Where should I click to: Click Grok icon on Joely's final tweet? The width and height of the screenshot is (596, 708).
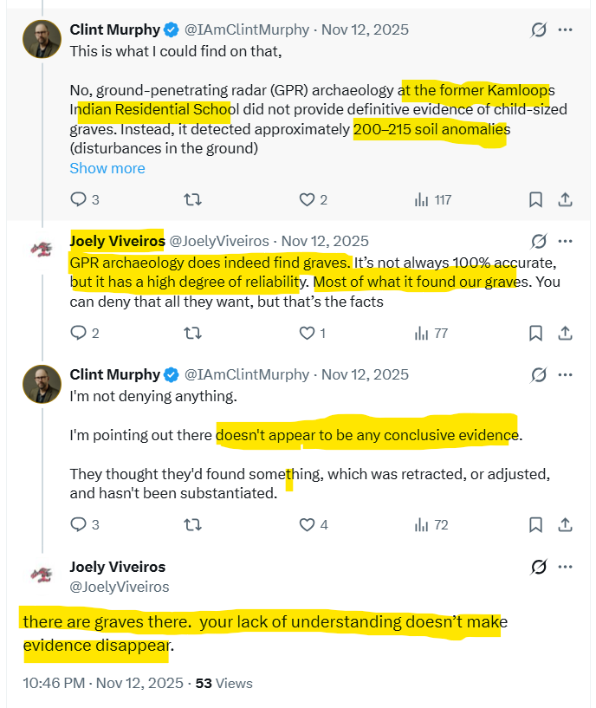[538, 567]
